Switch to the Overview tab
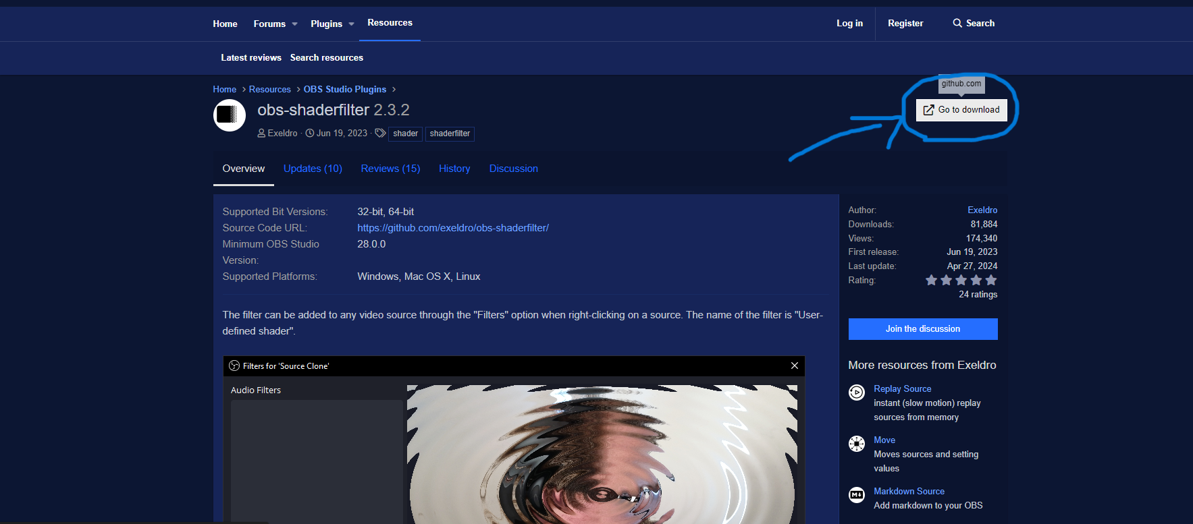The image size is (1193, 524). click(x=244, y=169)
